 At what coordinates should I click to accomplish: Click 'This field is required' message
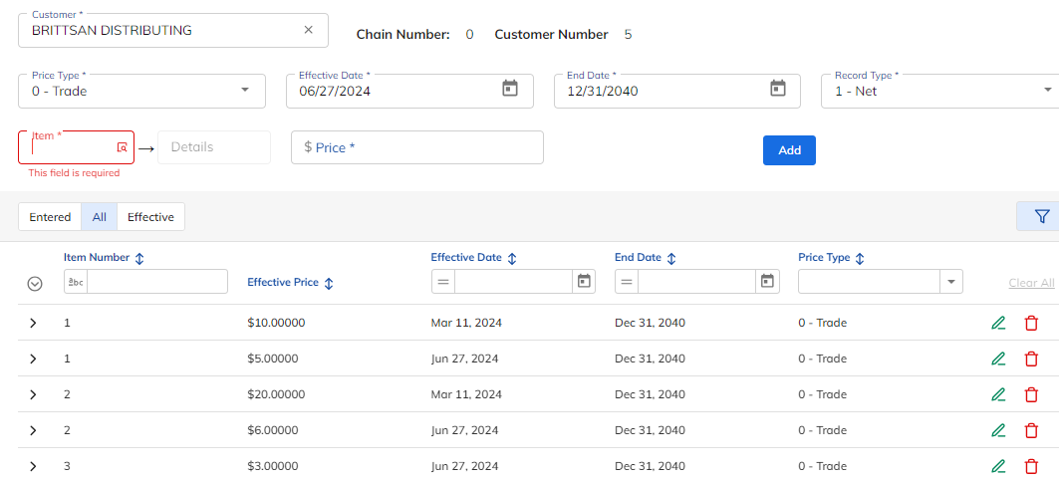[74, 173]
